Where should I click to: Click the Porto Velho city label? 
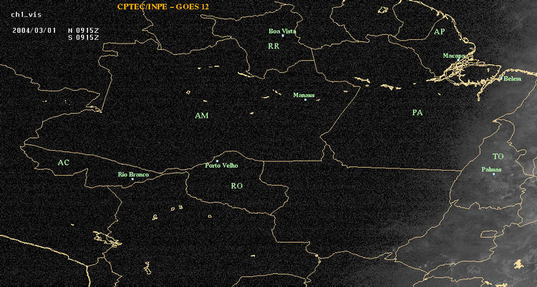pyautogui.click(x=221, y=166)
